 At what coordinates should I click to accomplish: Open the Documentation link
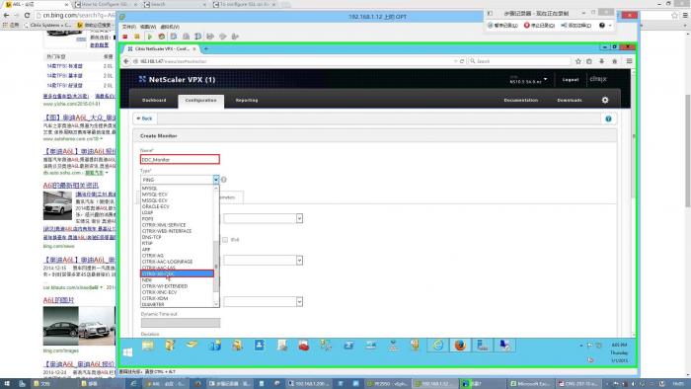(x=521, y=101)
